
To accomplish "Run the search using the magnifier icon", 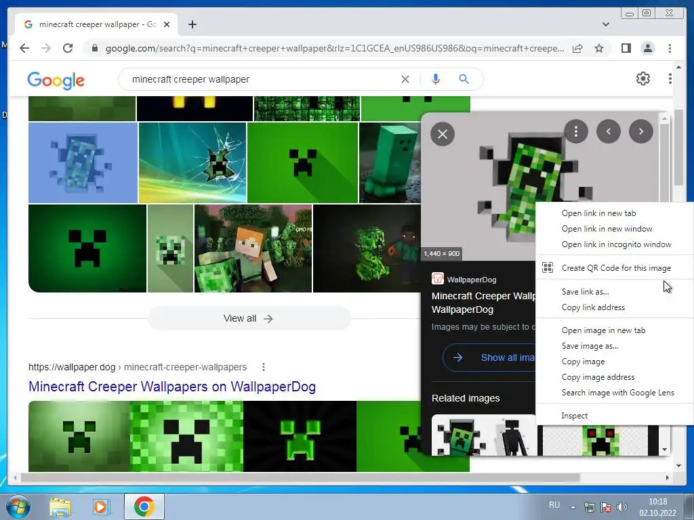I will click(464, 79).
